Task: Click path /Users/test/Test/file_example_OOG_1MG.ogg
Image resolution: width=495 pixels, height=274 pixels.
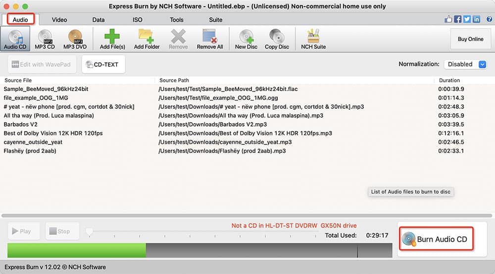Action: click(x=218, y=98)
